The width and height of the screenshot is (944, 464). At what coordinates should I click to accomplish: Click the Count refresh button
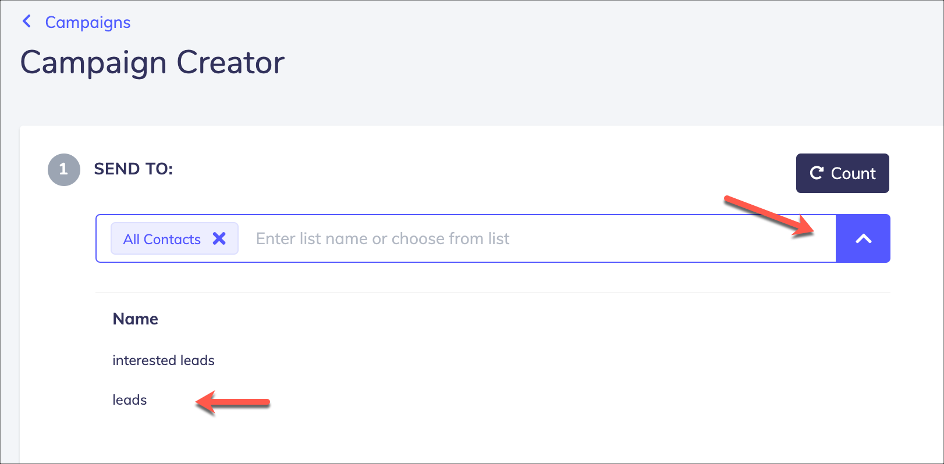(x=842, y=173)
